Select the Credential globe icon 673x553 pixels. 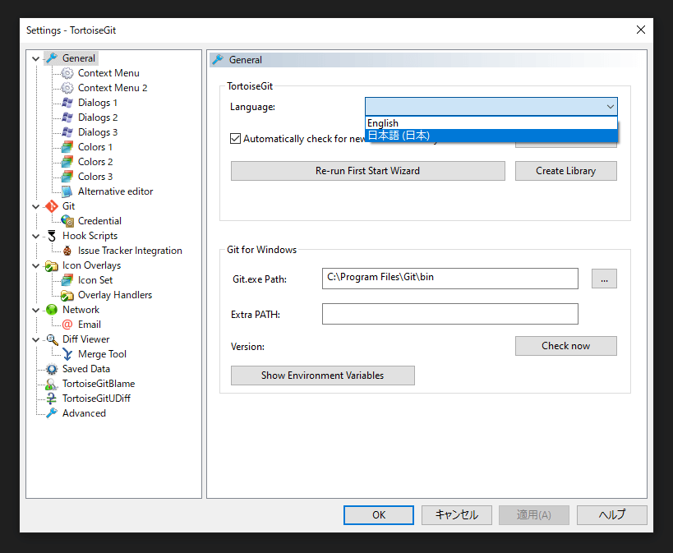(67, 221)
